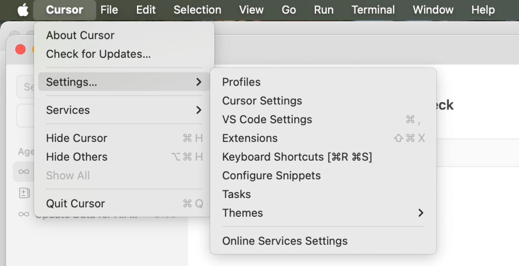Click Tasks in the Settings submenu

[236, 195]
